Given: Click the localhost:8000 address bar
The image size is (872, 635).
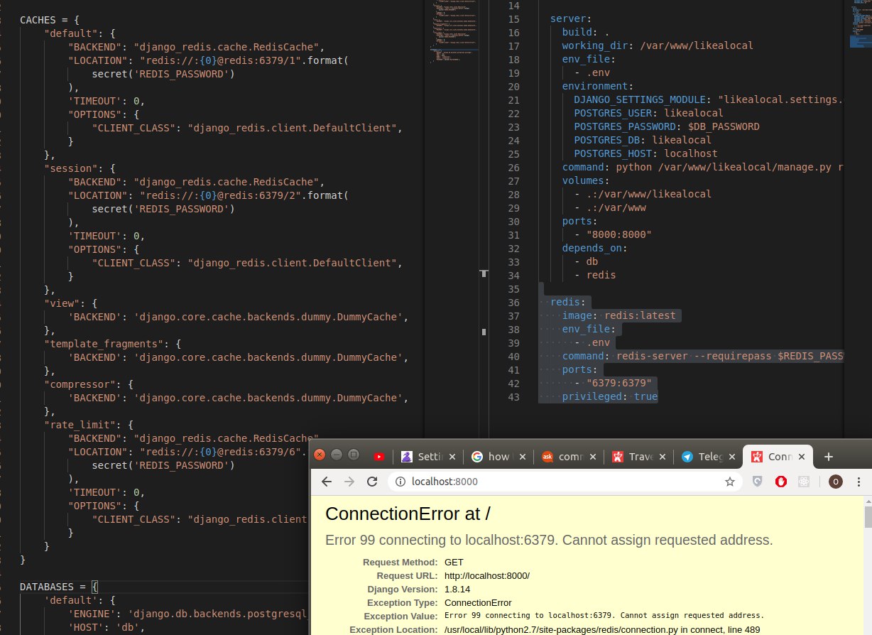Looking at the screenshot, I should tap(565, 482).
